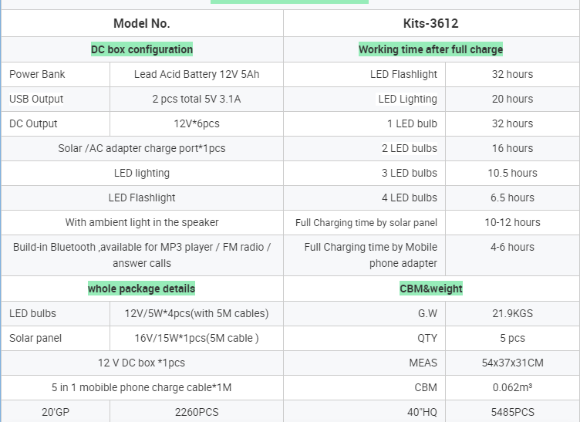This screenshot has width=580, height=422.
Task: Select the Lead Acid Battery 12V 5Ah cell
Action: click(x=197, y=74)
